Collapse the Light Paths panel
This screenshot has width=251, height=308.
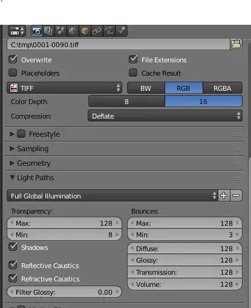pyautogui.click(x=12, y=177)
